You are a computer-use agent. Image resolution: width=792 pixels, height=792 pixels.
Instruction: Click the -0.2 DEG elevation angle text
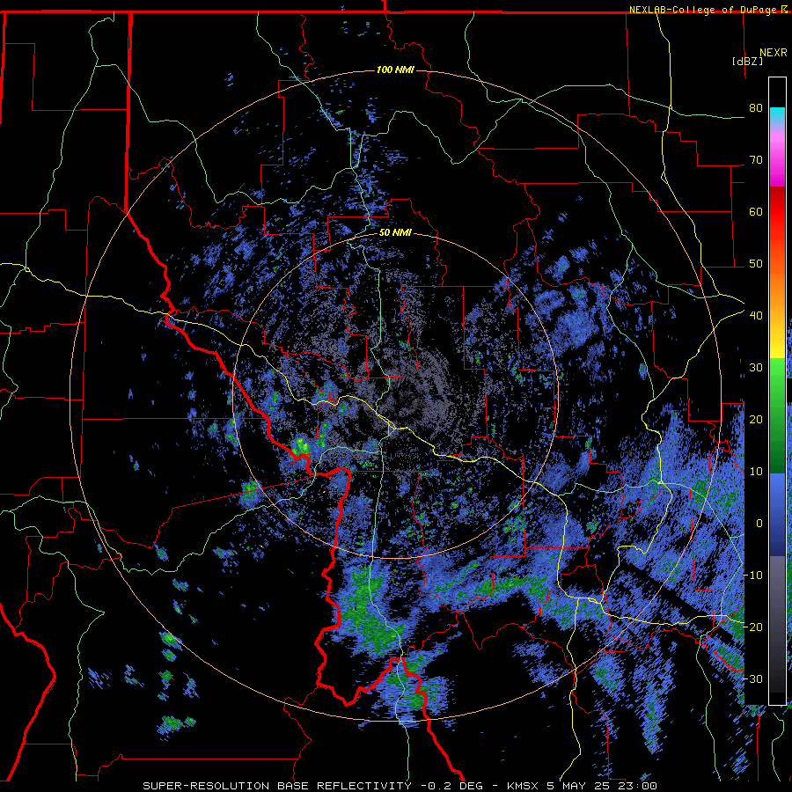452,786
